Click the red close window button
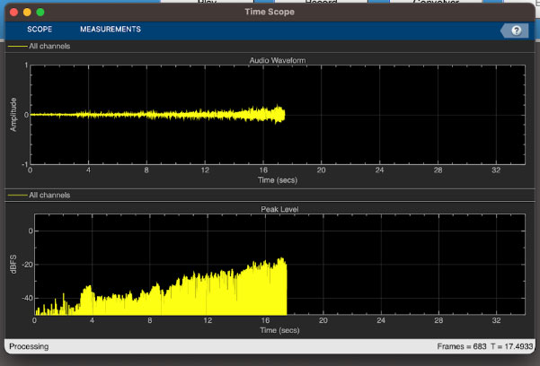 click(x=12, y=13)
